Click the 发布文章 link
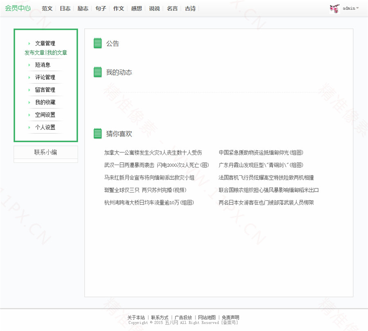The height and width of the screenshot is (331, 368). [34, 53]
